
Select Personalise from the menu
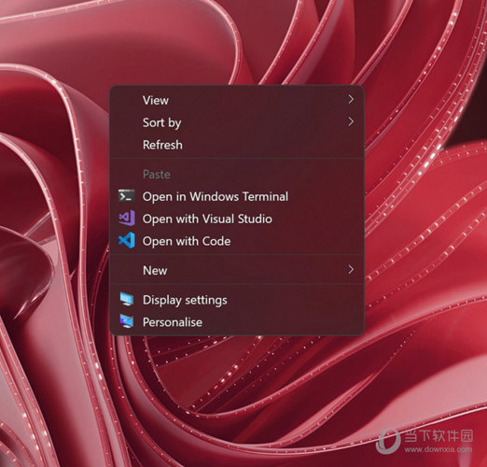pos(237,322)
